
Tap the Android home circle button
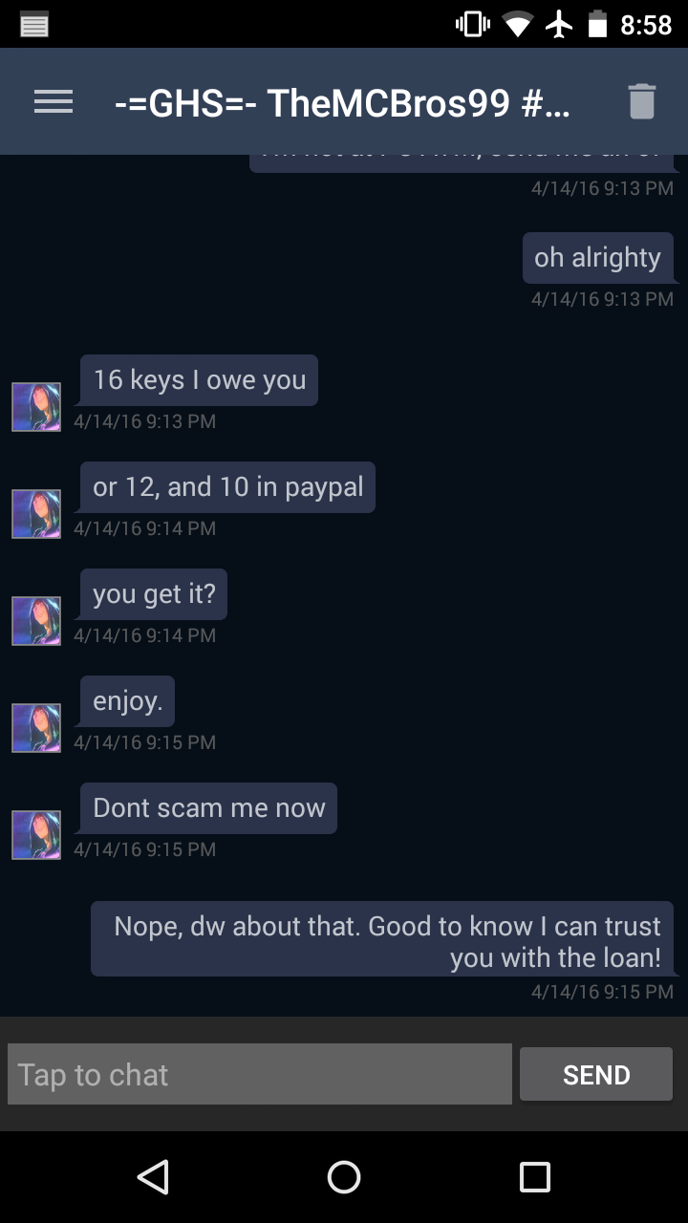click(344, 1176)
